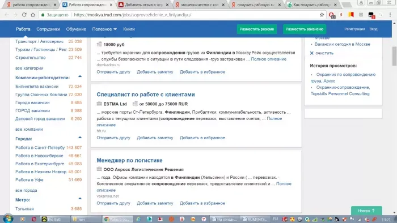Click the taskbar clock showing 13:21
The height and width of the screenshot is (223, 397).
click(x=386, y=220)
